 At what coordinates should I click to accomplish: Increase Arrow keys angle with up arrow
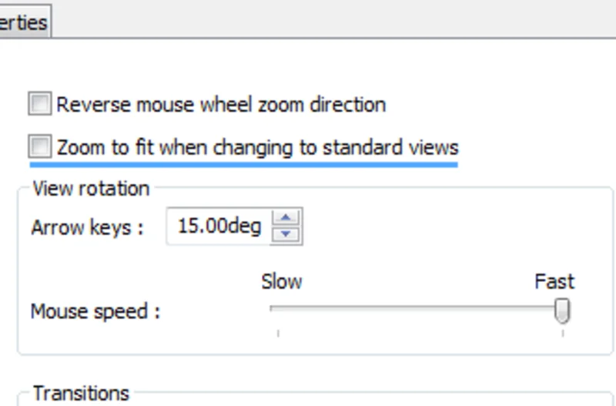click(286, 219)
